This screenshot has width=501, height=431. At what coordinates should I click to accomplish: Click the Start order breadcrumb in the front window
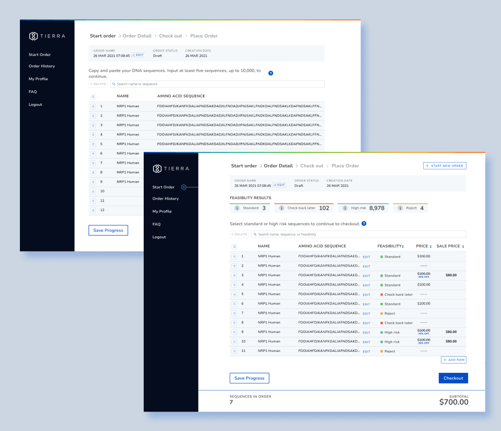click(x=244, y=166)
